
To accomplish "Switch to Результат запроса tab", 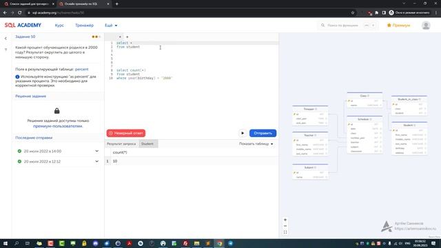I will (x=121, y=144).
